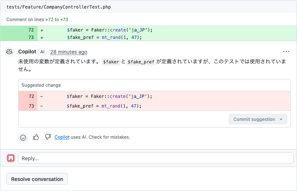Focus the Reply text field
The height and width of the screenshot is (191, 297).
156,158
